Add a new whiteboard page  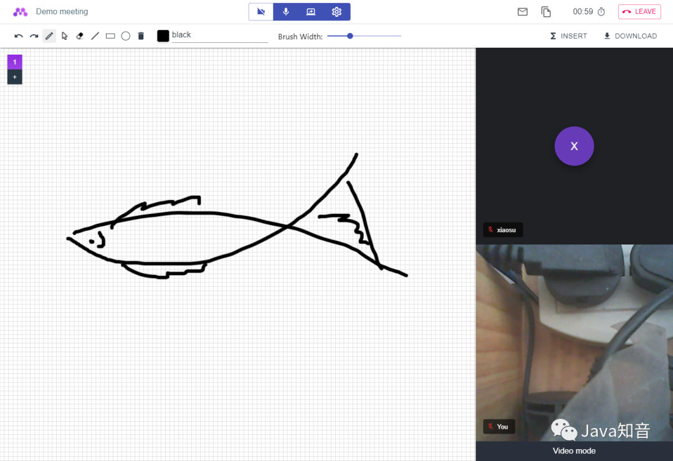14,77
